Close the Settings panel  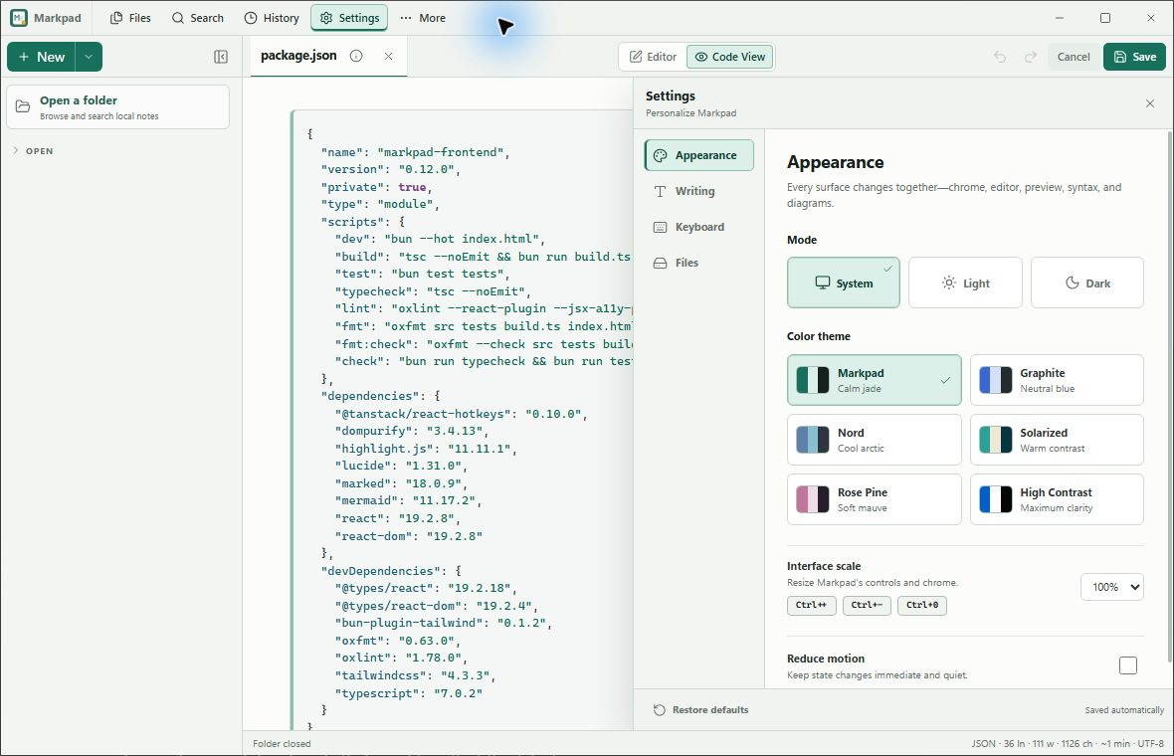point(1150,103)
